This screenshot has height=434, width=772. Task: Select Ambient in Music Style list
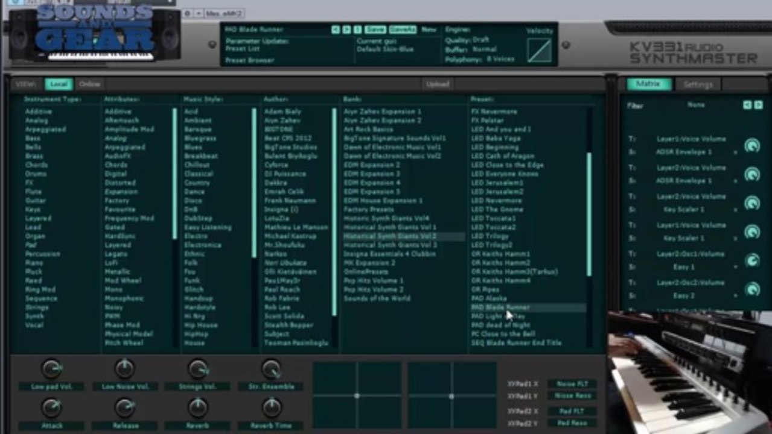[x=198, y=121]
